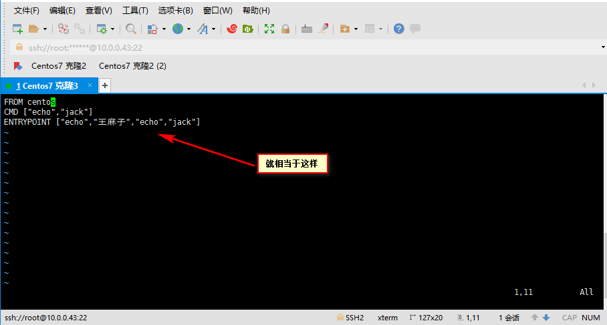Add a new tab with plus button

105,85
